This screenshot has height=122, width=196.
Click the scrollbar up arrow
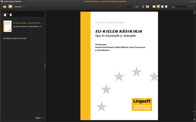(194, 11)
